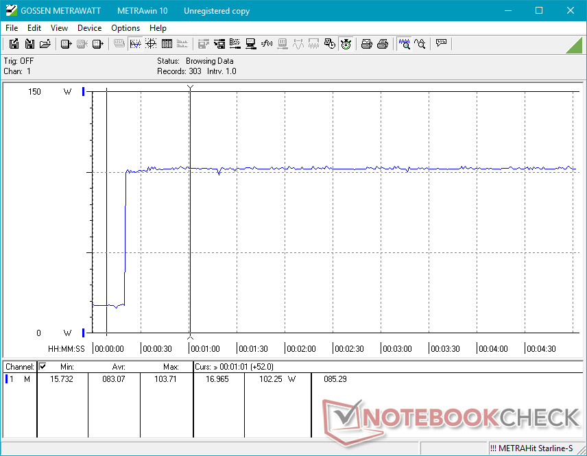The width and height of the screenshot is (587, 456).
Task: Select the Max value 103.71 cell
Action: click(165, 379)
